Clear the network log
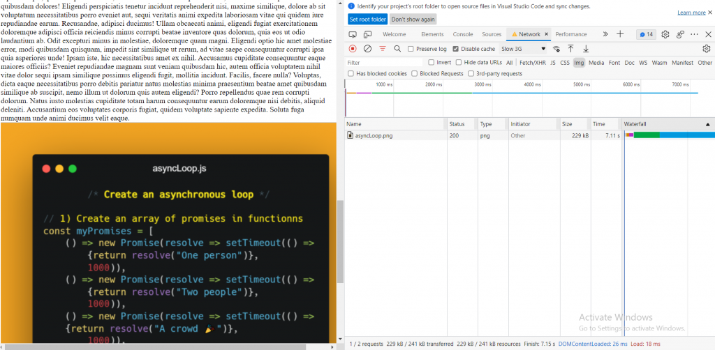Screen dimensions: 715x350 pyautogui.click(x=367, y=49)
